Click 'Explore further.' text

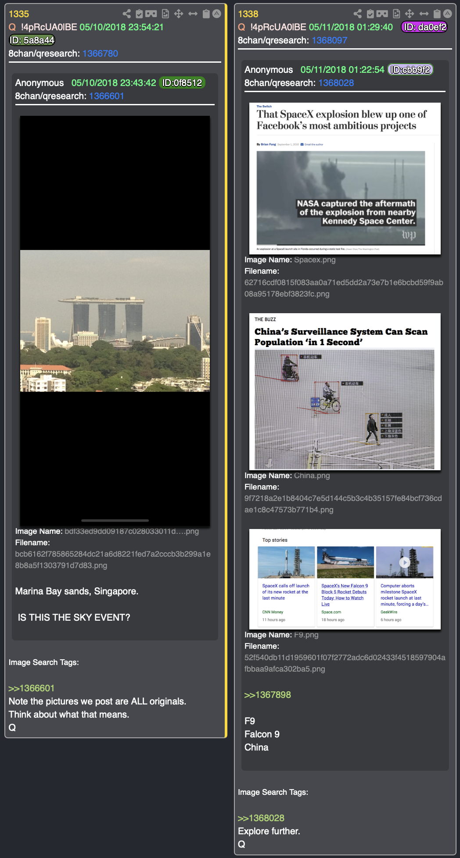(x=269, y=831)
